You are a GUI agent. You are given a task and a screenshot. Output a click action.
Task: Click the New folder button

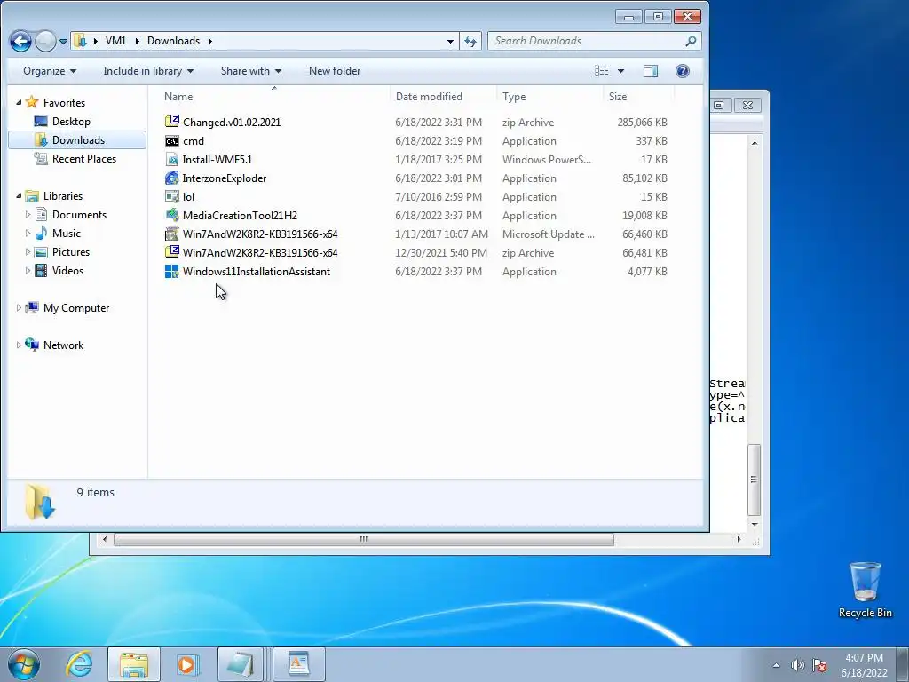pyautogui.click(x=335, y=71)
